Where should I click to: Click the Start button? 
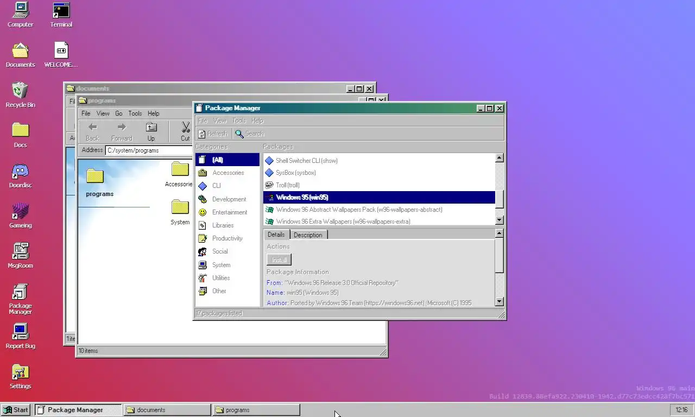pyautogui.click(x=16, y=410)
